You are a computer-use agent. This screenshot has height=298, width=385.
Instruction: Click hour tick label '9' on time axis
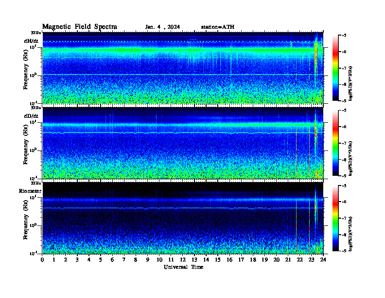[x=147, y=260]
